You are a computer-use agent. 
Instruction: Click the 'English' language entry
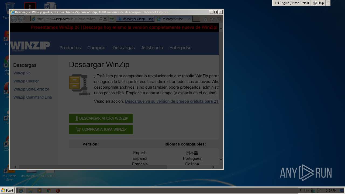140,153
